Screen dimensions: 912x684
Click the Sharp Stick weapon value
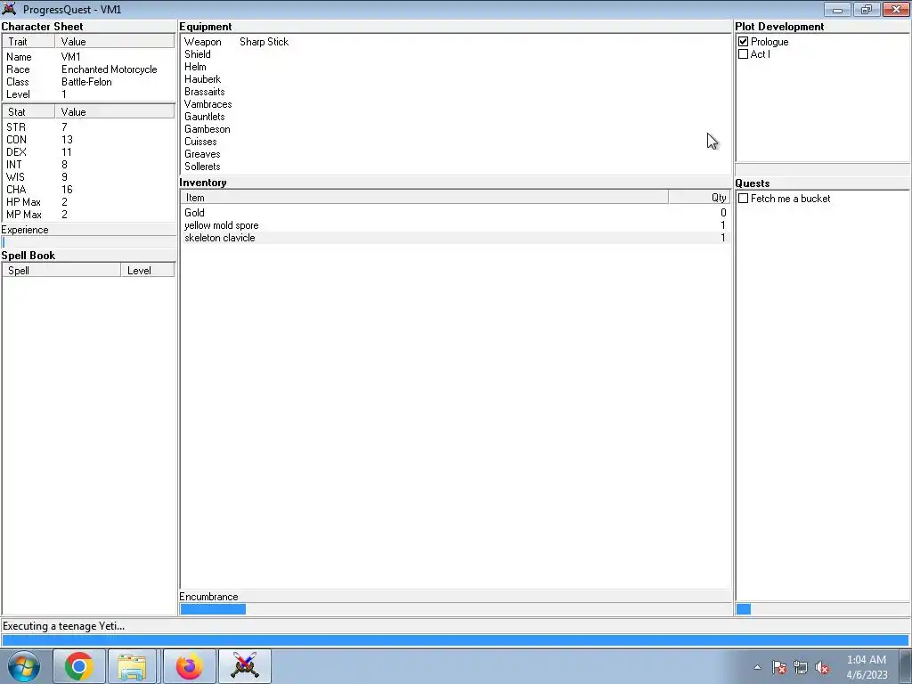[x=264, y=42]
